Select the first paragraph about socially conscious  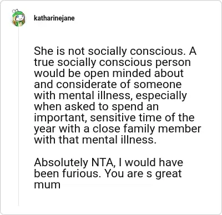118,95
